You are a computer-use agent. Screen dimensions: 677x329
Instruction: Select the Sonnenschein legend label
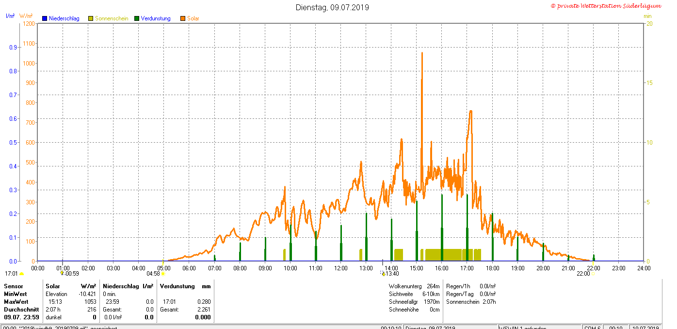tap(112, 18)
